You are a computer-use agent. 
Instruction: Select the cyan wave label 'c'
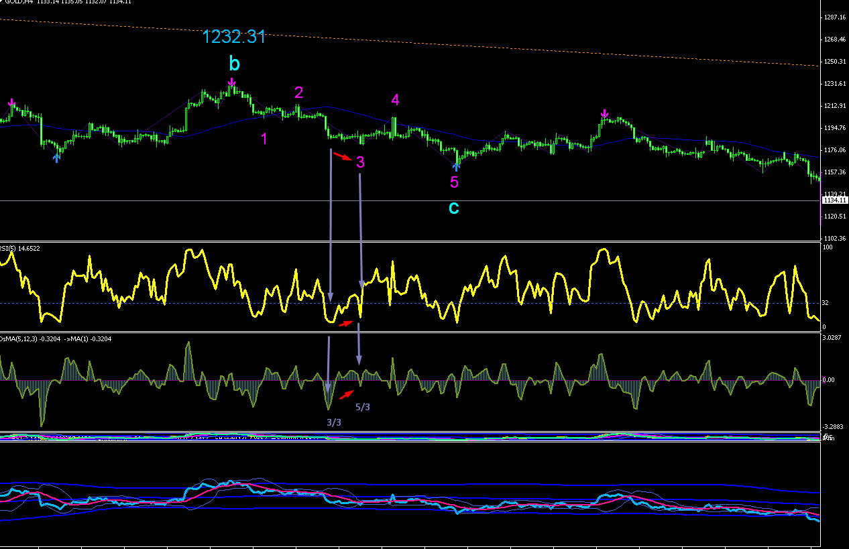(x=453, y=208)
